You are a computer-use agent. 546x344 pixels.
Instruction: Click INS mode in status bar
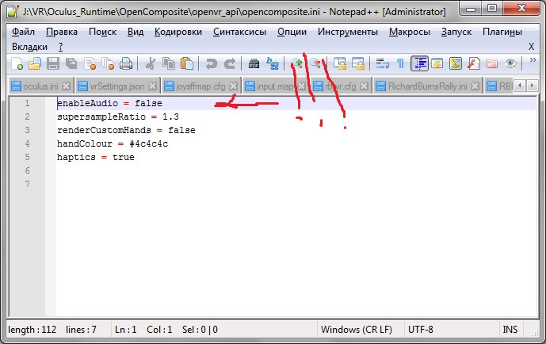(x=510, y=330)
